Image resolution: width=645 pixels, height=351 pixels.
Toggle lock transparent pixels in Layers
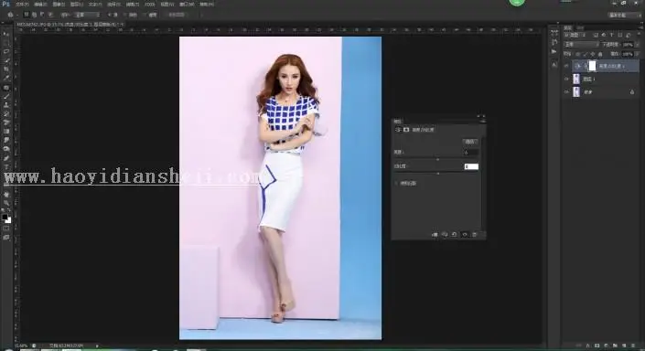click(x=578, y=54)
